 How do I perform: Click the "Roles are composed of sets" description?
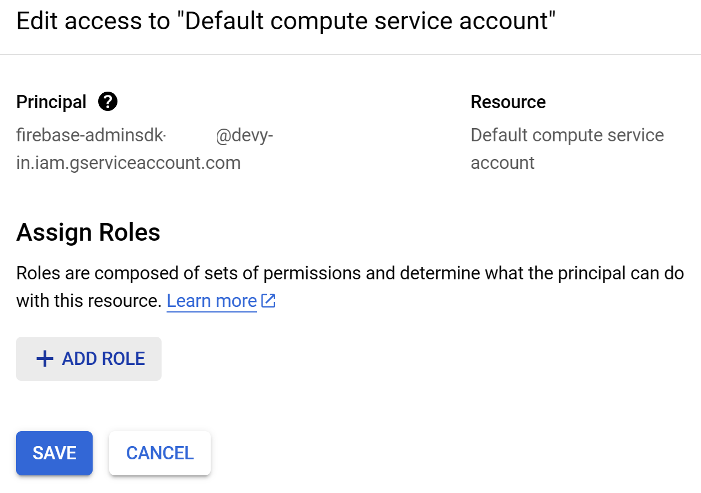(350, 273)
